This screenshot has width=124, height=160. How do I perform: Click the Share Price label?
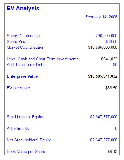pos(17,42)
